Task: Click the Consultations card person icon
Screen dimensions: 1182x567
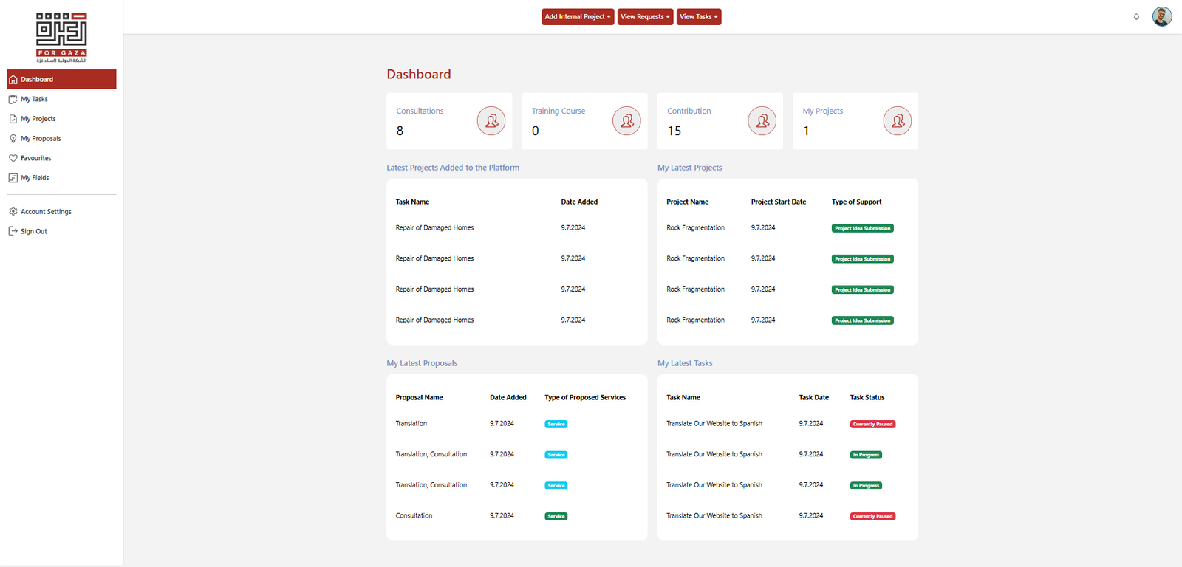Action: (x=491, y=121)
